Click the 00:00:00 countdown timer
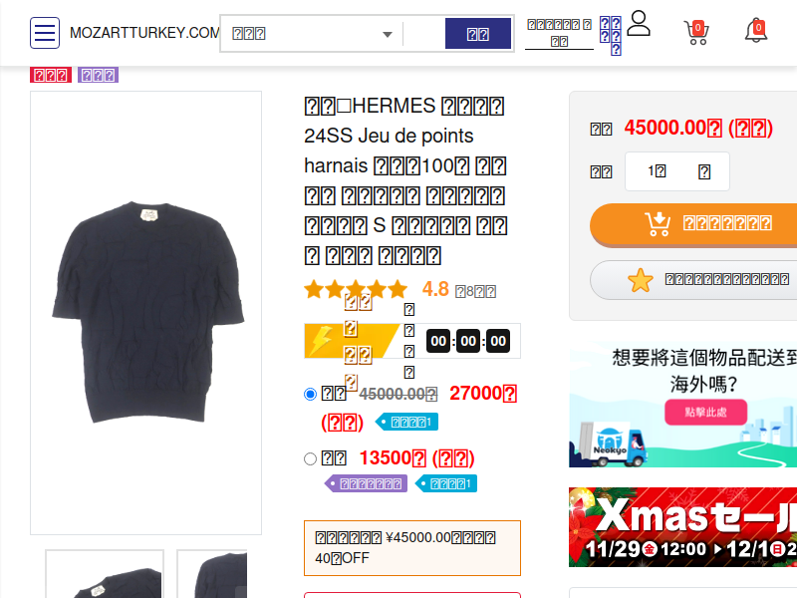Screen dimensions: 797x598 point(468,341)
